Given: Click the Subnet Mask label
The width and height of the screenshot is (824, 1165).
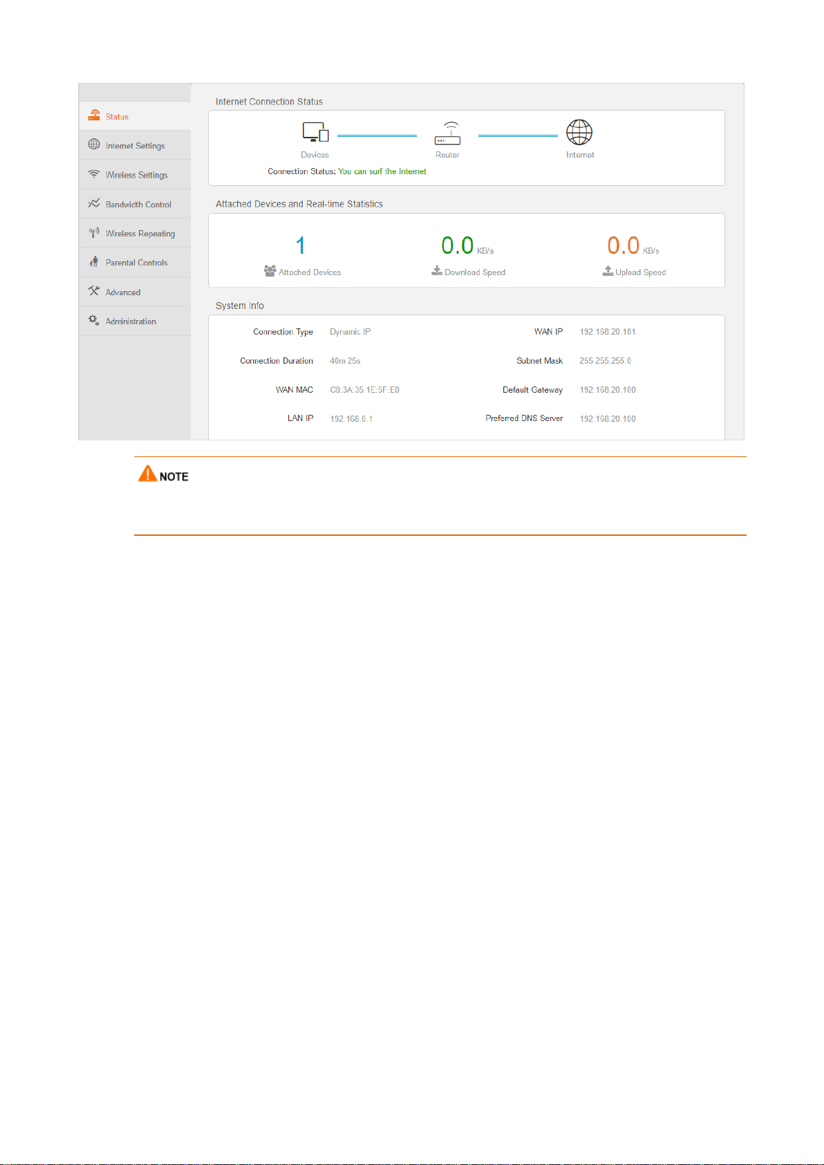Looking at the screenshot, I should point(540,361).
